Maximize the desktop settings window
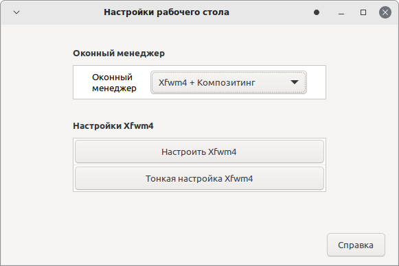Viewport: 399px width, 266px height. [363, 12]
